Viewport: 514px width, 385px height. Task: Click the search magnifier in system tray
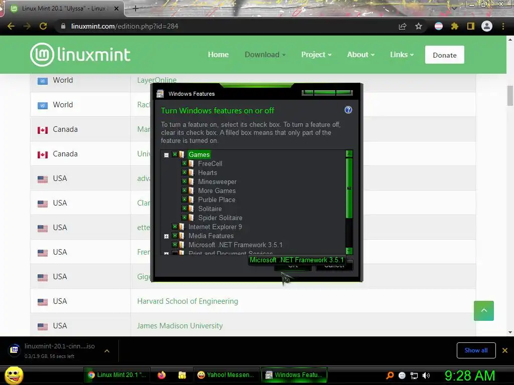tap(390, 375)
